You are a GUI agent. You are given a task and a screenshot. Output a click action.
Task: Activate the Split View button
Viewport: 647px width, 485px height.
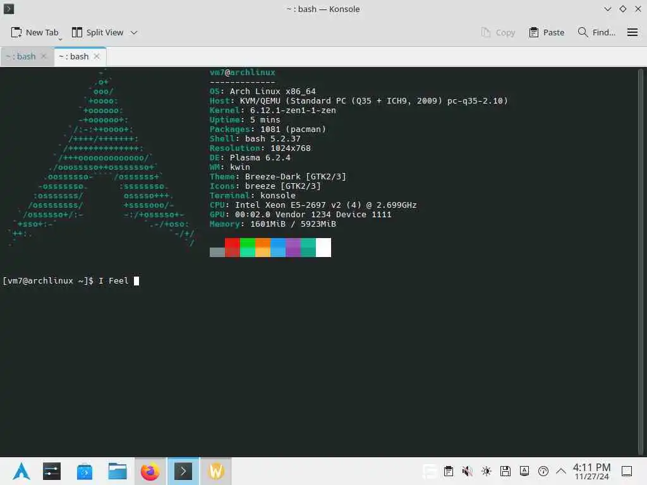click(x=97, y=32)
